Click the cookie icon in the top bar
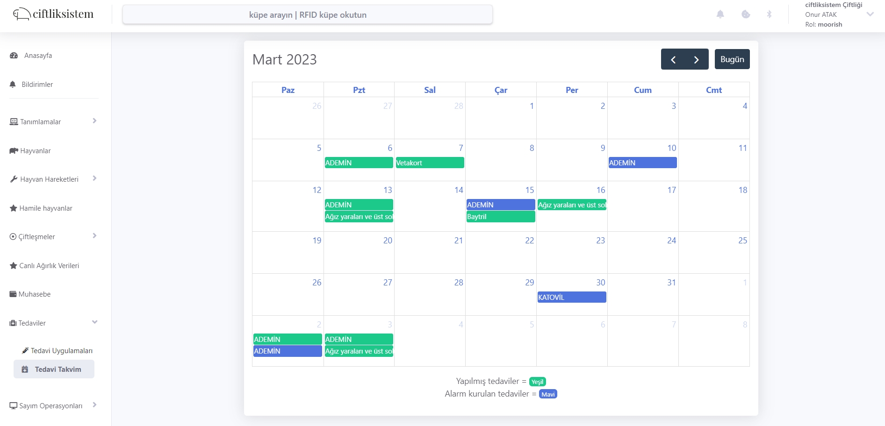Viewport: 885px width, 426px height. [x=746, y=14]
